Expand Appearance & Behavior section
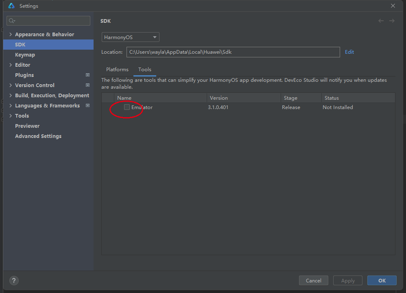Image resolution: width=406 pixels, height=293 pixels. tap(11, 34)
